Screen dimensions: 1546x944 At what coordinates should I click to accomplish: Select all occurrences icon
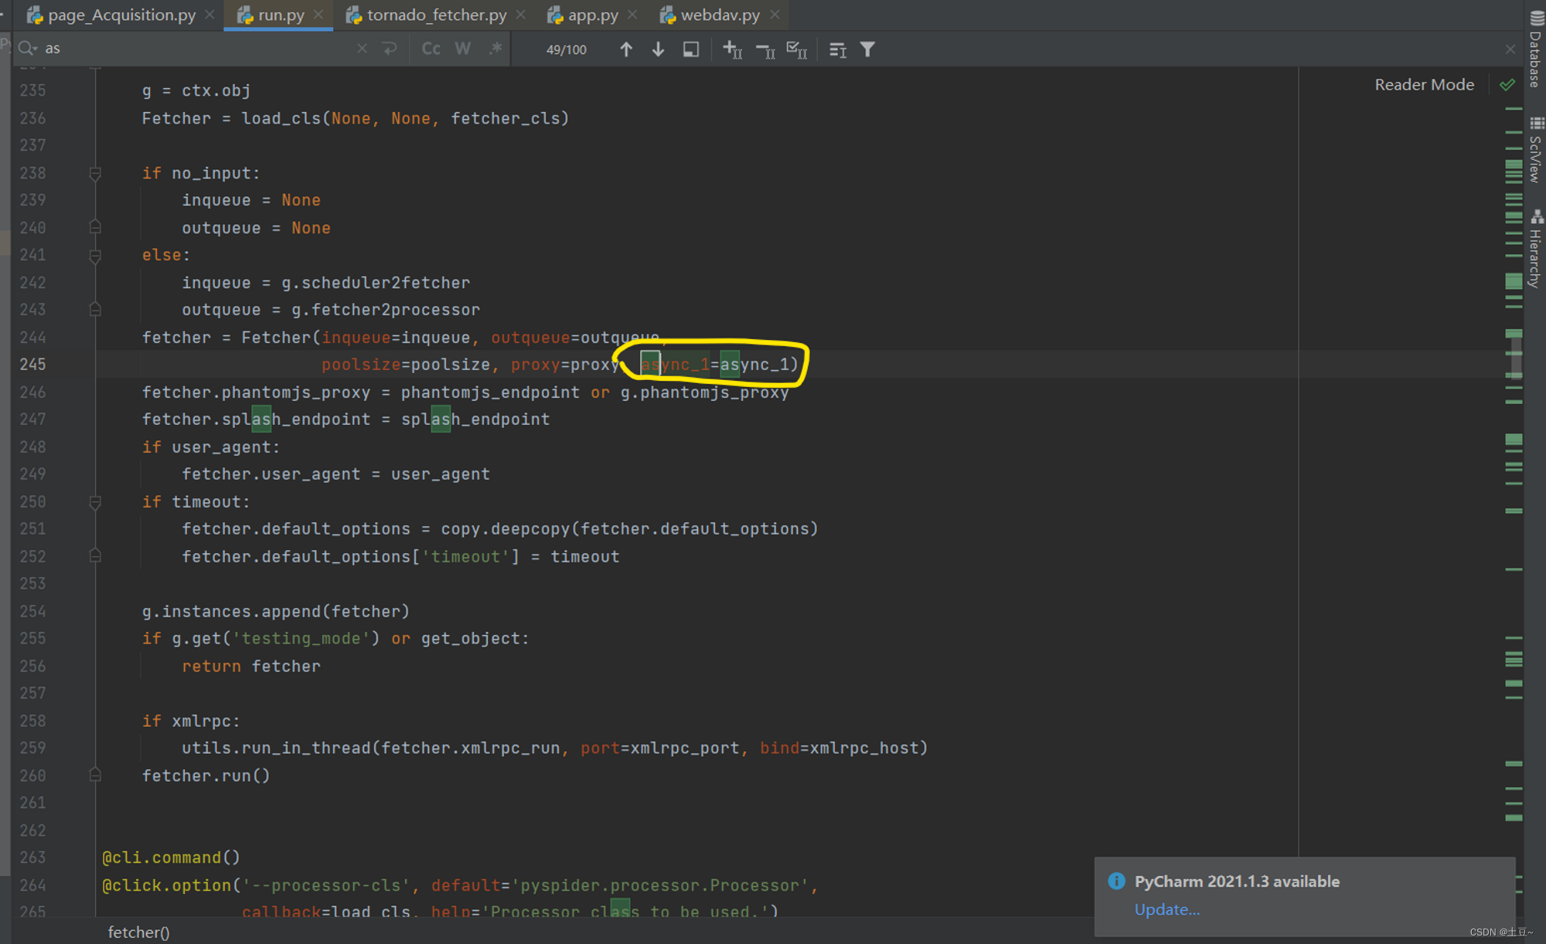click(x=796, y=49)
